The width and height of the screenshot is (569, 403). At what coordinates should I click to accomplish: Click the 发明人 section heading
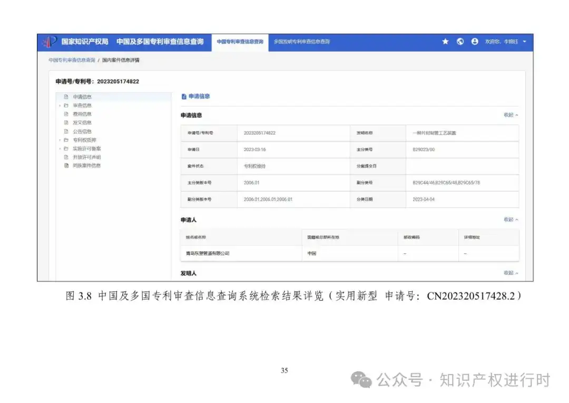(x=188, y=273)
